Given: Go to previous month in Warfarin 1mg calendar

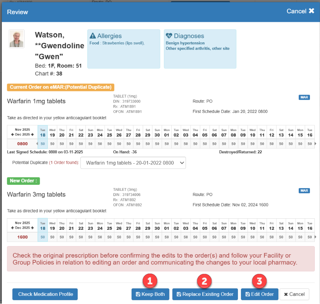Looking at the screenshot, I should coord(12,134).
